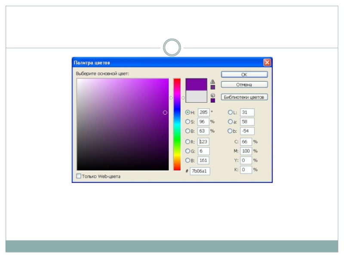344x258 pixels.
Task: Select the L lightness radio button
Action: pyautogui.click(x=230, y=112)
